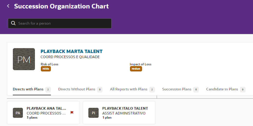253x126 pixels.
Task: Select the Directs with Plans tab
Action: (28, 89)
